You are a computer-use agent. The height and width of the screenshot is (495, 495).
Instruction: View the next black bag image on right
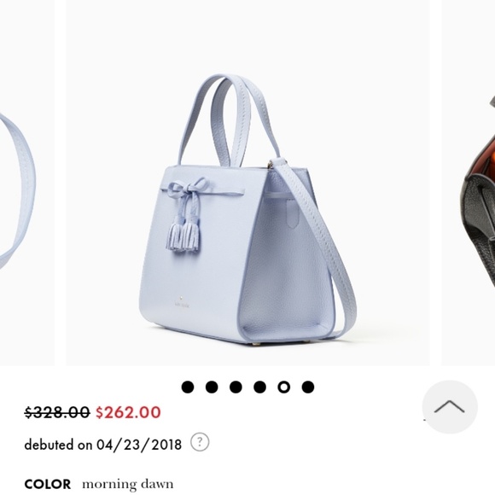tap(469, 183)
